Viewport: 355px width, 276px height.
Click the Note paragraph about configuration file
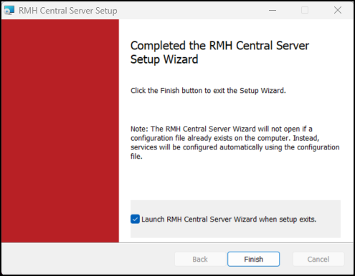(235, 142)
